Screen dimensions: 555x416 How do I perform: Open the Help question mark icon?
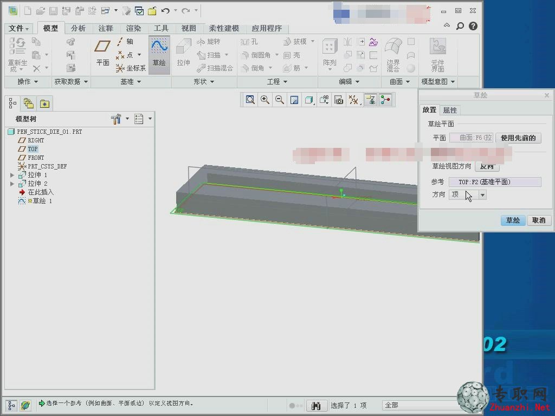click(x=473, y=26)
